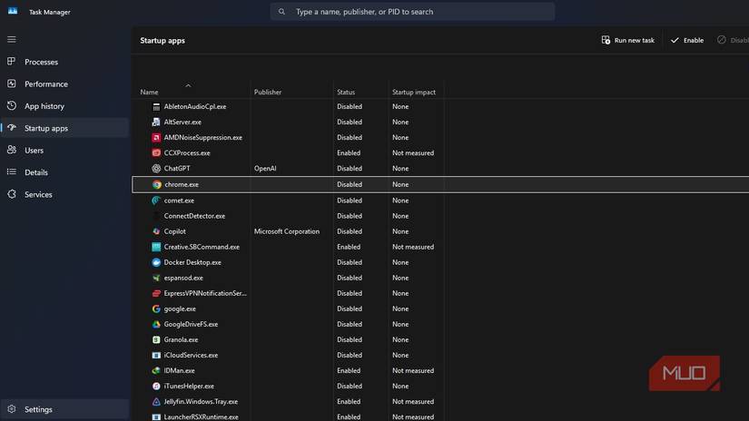Click the chrome.exe browser icon
This screenshot has height=421, width=749.
[x=157, y=185]
